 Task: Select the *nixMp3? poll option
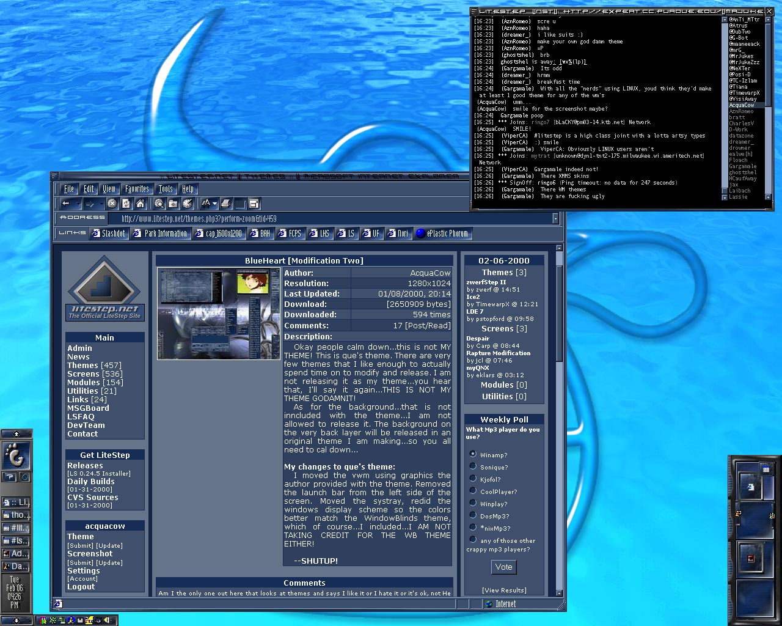[x=473, y=528]
